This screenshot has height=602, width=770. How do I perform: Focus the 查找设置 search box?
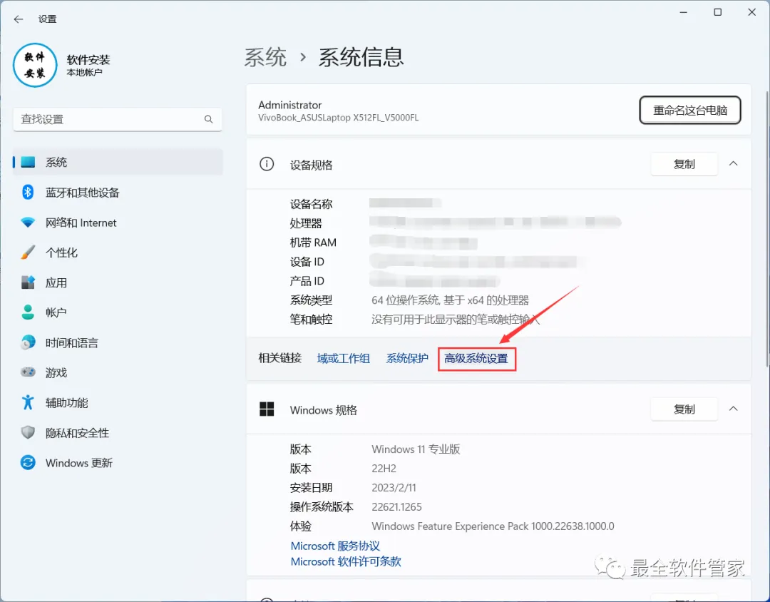click(118, 119)
